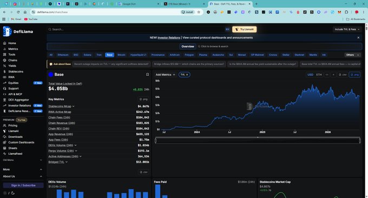
Task: Click the Overview button
Action: 188,47
